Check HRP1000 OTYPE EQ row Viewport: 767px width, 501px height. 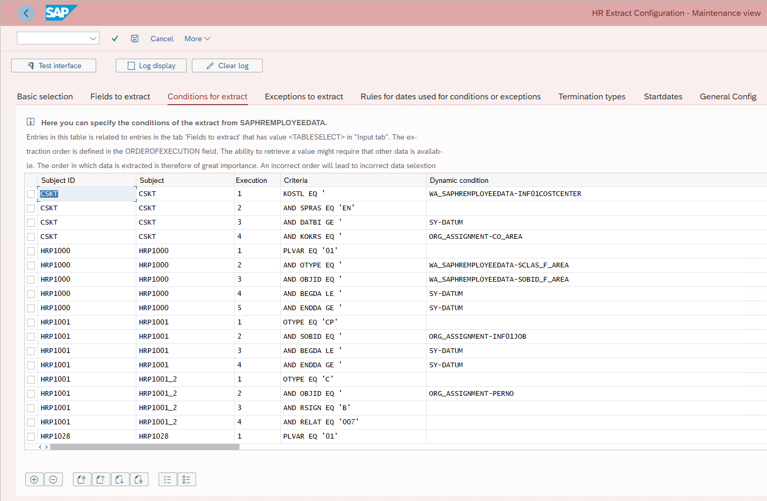(31, 265)
